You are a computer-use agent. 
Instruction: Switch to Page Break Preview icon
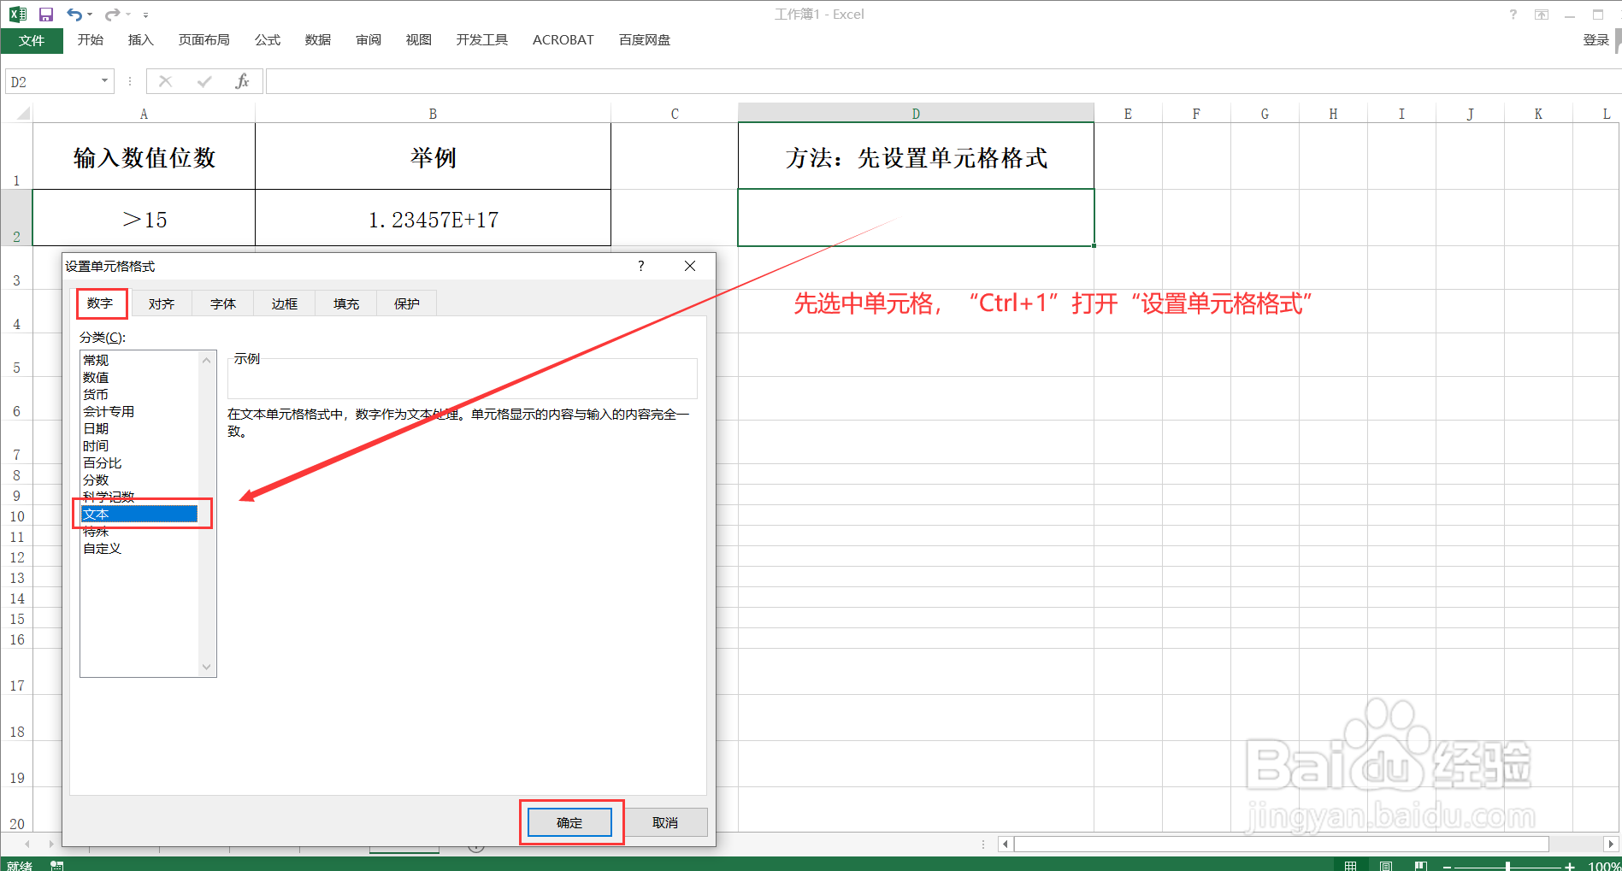(1420, 866)
